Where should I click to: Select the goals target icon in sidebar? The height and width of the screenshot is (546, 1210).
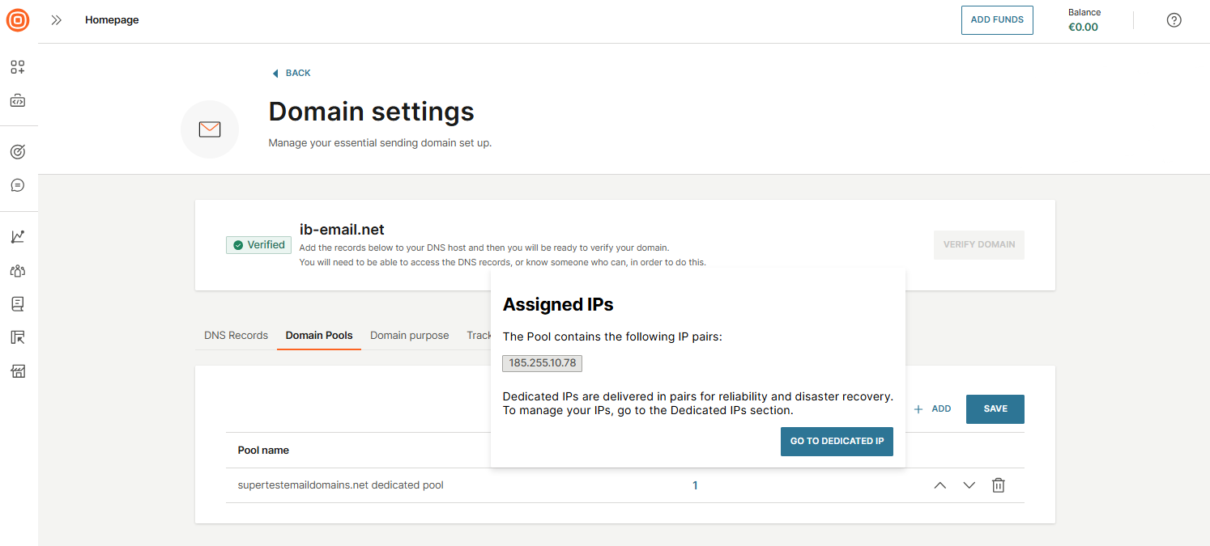click(17, 151)
